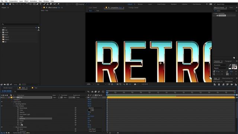Screen dimensions: 238x134
Task: Open the Inner Bevel style dropdown
Action: (96, 129)
